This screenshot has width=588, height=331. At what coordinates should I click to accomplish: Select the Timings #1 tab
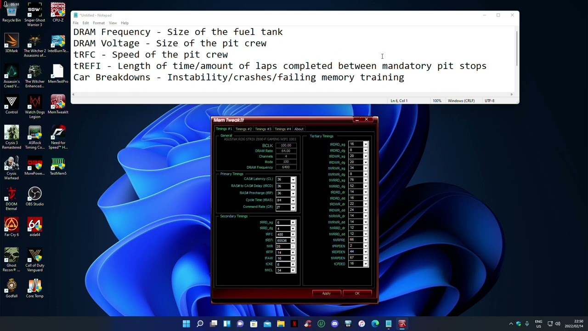[224, 129]
